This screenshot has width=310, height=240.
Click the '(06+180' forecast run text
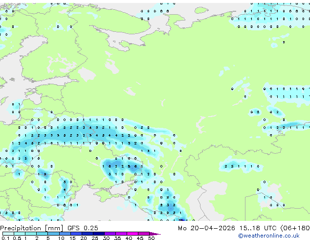click(x=295, y=228)
